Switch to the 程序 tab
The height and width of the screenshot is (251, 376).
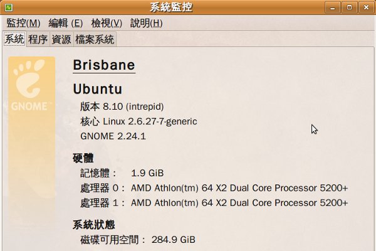[38, 40]
